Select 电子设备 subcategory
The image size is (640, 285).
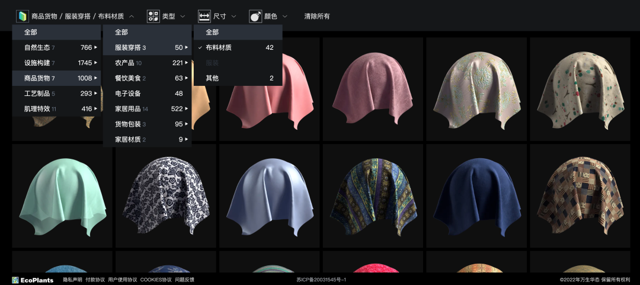(x=148, y=94)
